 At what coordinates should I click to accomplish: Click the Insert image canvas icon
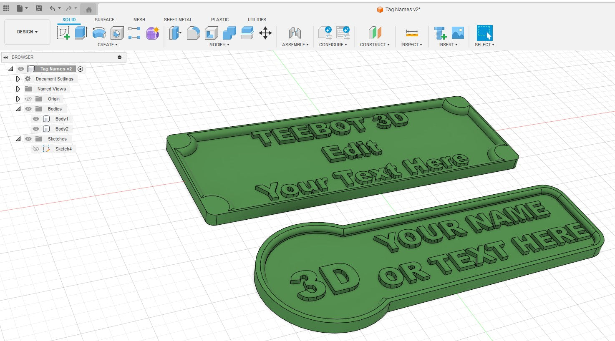click(458, 33)
